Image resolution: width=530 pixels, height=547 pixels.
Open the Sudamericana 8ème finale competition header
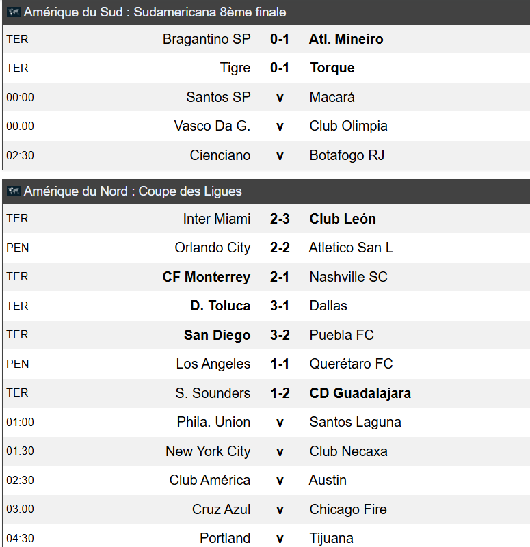tap(266, 12)
